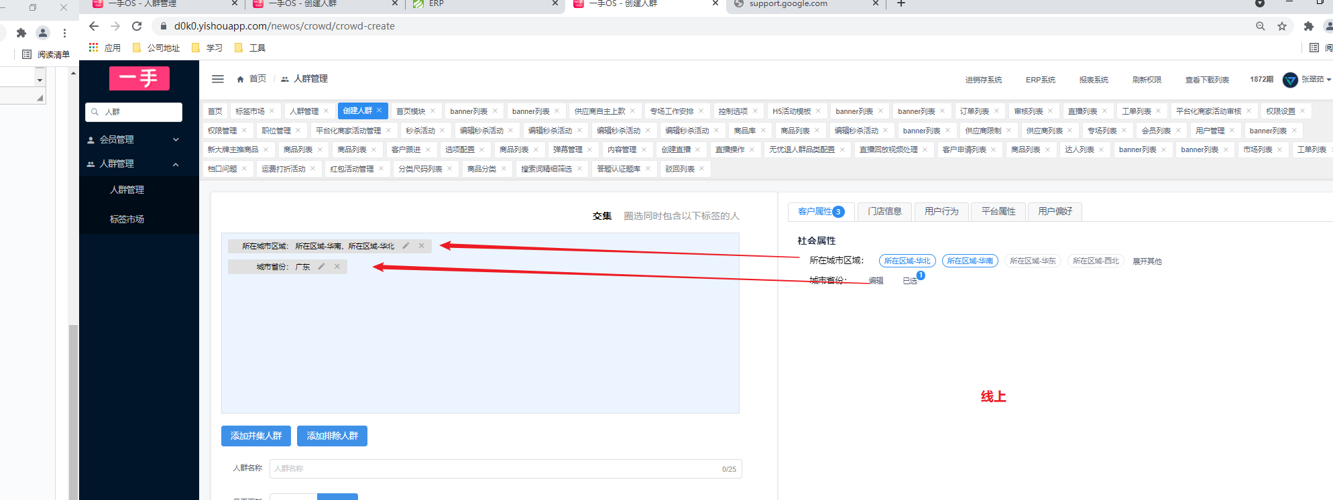
Task: Bookmark this page with the star icon
Action: pos(1282,26)
